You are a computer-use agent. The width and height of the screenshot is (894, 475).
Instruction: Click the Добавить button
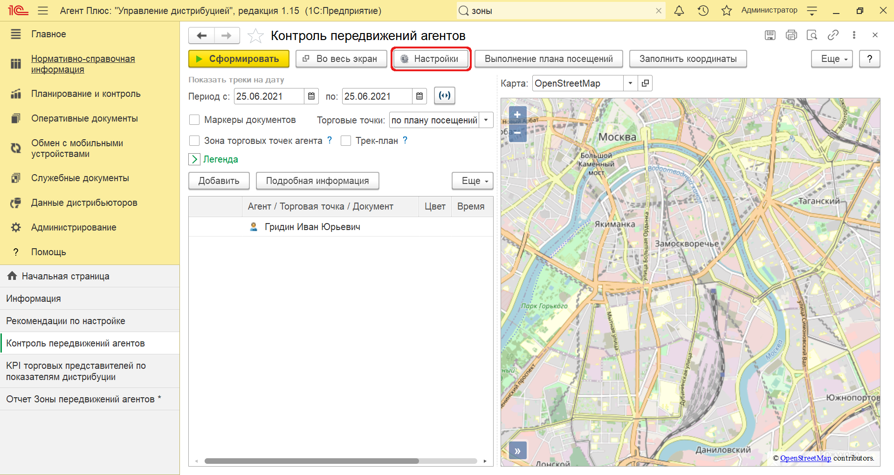(219, 181)
